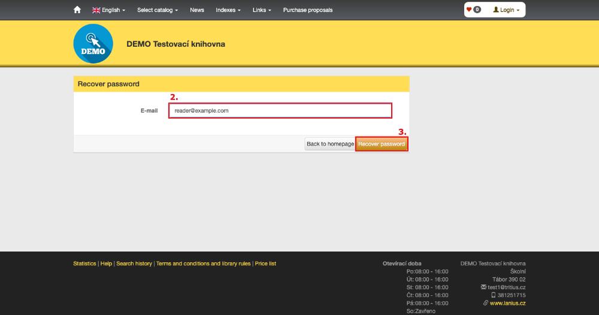The height and width of the screenshot is (315, 599).
Task: Open the News menu item
Action: point(196,10)
